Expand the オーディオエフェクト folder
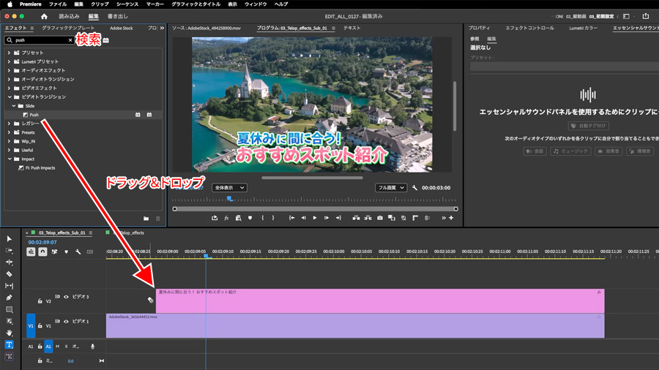The image size is (659, 370). [9, 70]
